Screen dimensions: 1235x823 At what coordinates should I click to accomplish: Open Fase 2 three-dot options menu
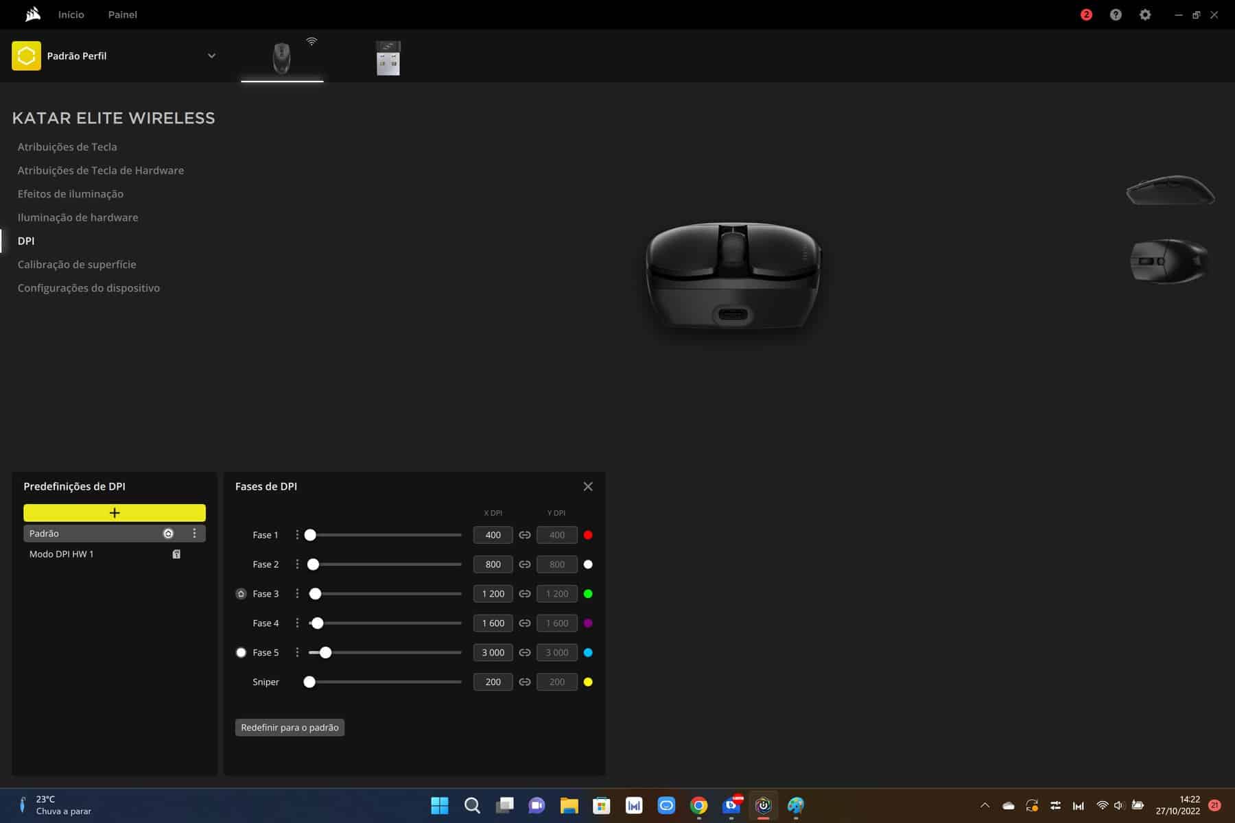(297, 564)
